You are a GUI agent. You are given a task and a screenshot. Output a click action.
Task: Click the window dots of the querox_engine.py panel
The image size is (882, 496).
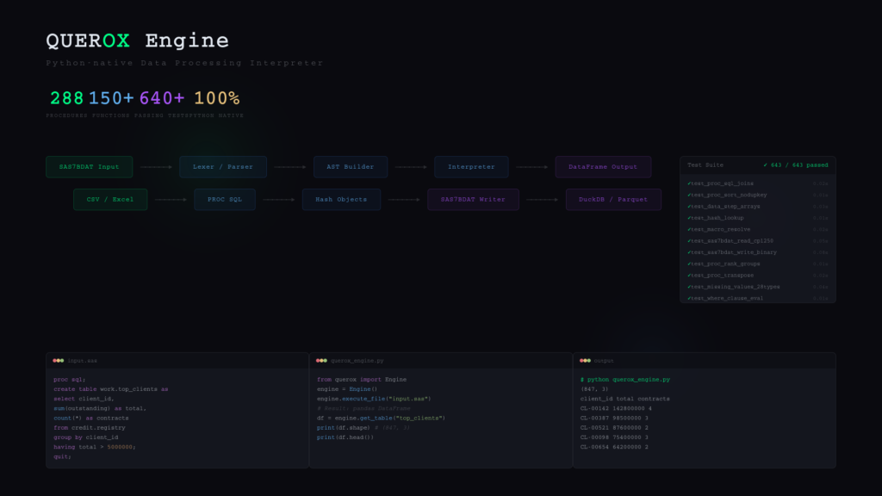point(322,361)
